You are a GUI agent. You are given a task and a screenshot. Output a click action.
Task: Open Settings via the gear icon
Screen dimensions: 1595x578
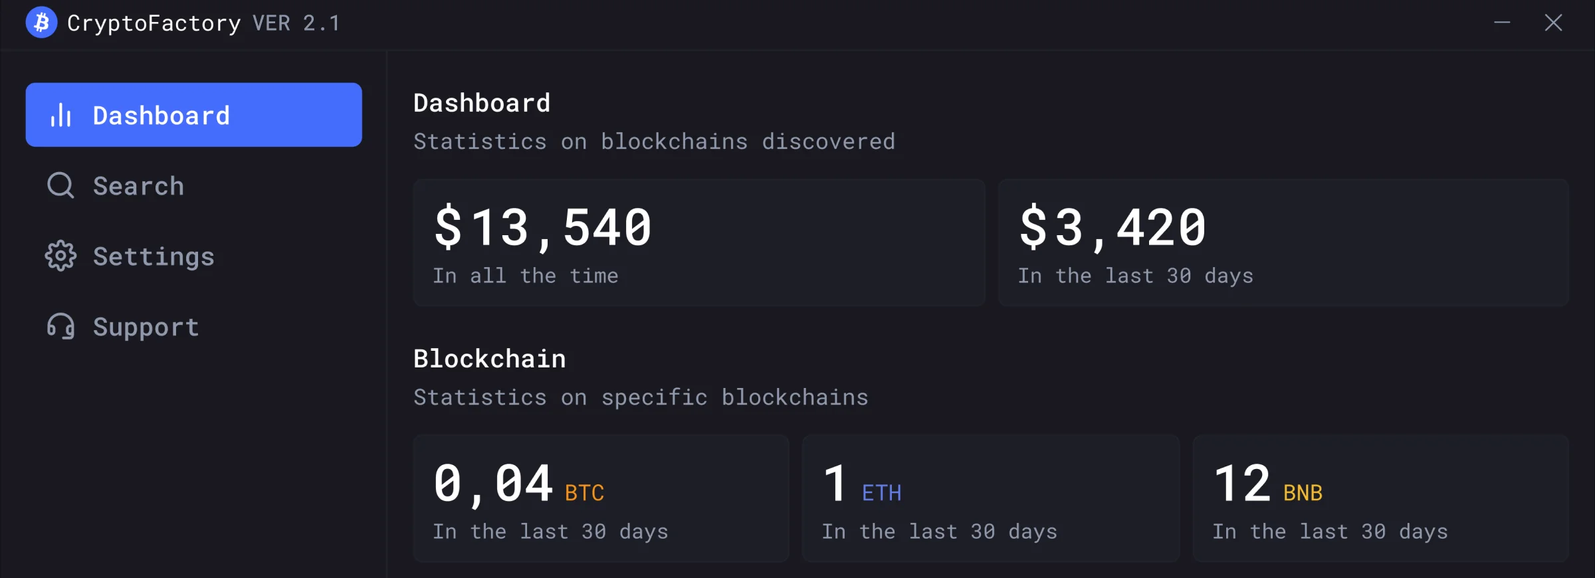click(x=60, y=256)
